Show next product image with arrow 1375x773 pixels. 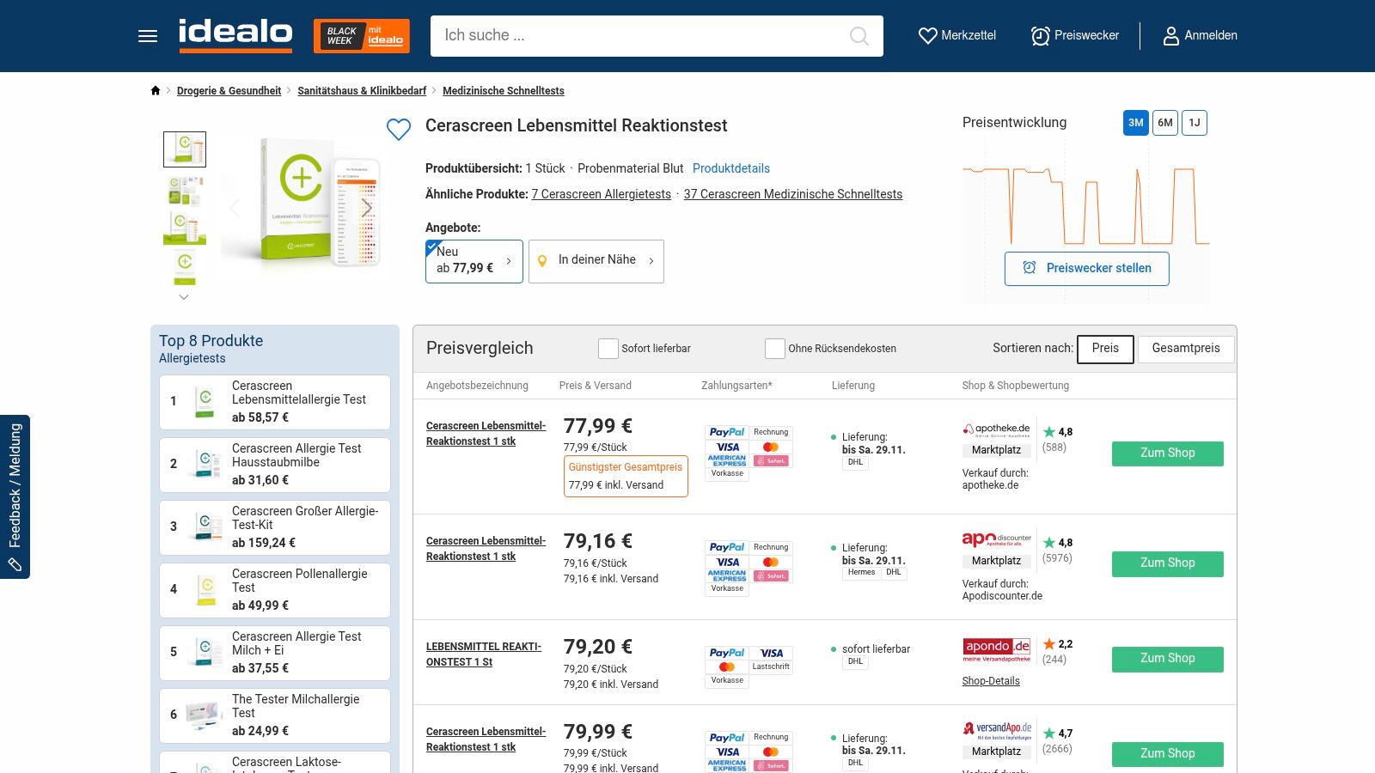(367, 209)
